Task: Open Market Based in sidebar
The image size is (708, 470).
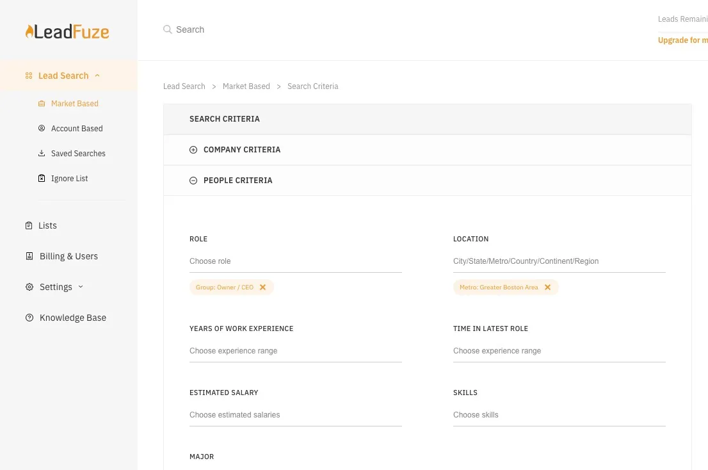Action: click(x=74, y=103)
